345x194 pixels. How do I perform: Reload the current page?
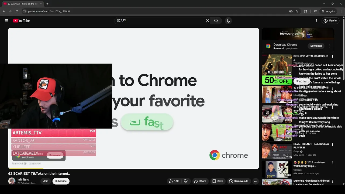(17, 11)
